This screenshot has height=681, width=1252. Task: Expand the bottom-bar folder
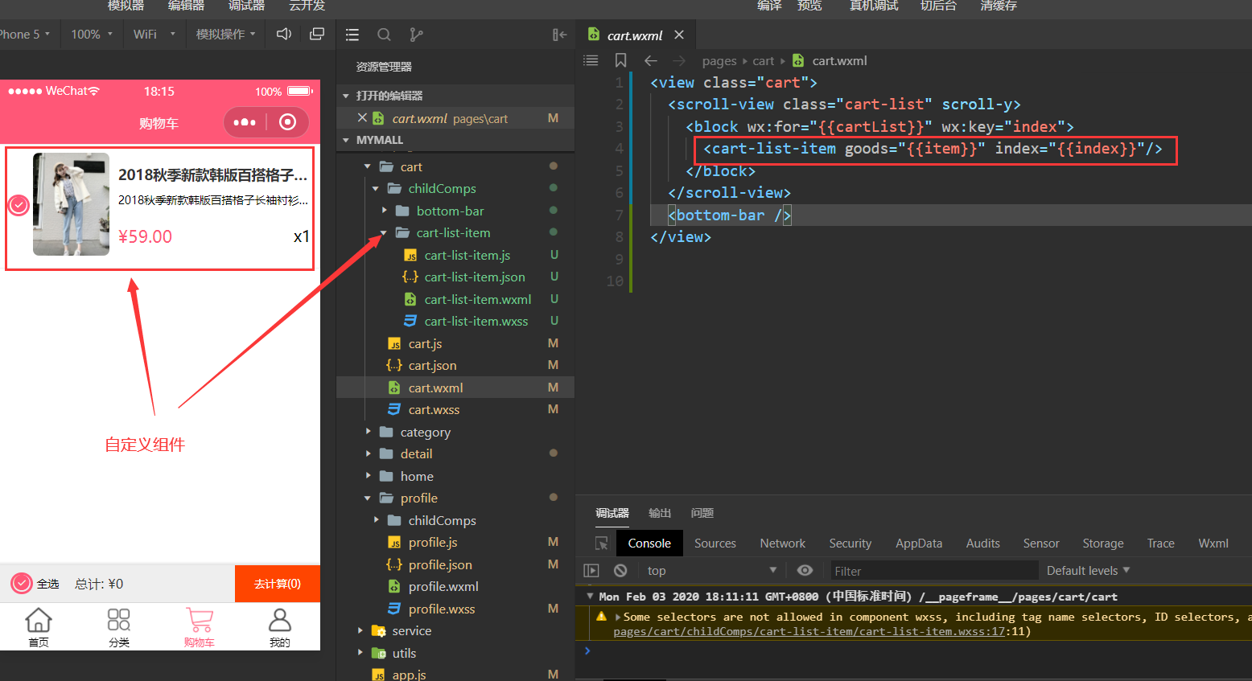tap(384, 211)
